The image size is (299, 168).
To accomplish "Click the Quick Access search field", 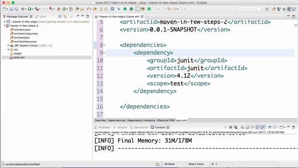I will click(x=249, y=9).
